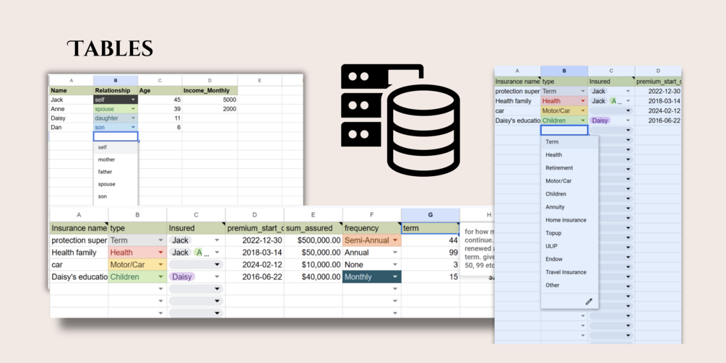Click the cell with income 2000
This screenshot has width=726, height=363.
[209, 109]
